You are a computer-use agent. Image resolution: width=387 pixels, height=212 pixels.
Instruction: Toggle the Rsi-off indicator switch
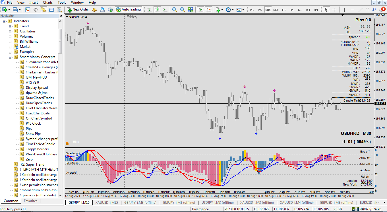click(x=365, y=177)
